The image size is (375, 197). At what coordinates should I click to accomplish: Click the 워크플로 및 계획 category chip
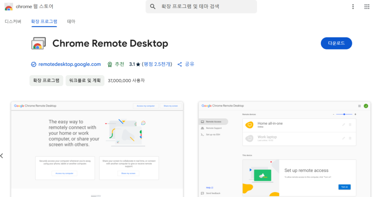point(85,81)
